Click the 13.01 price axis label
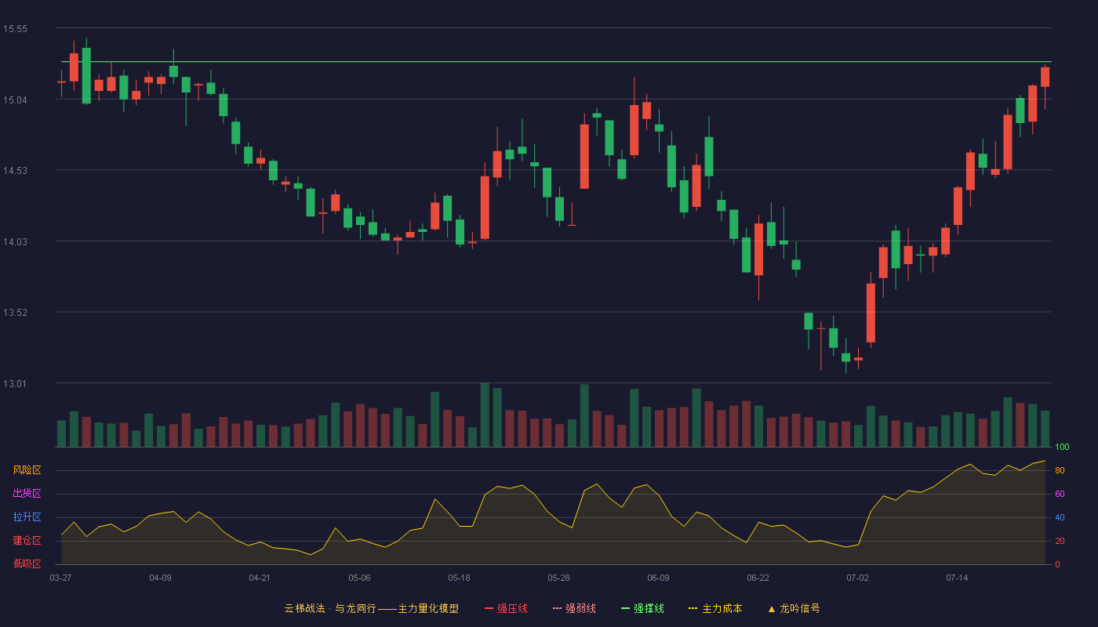1098x627 pixels. [15, 384]
